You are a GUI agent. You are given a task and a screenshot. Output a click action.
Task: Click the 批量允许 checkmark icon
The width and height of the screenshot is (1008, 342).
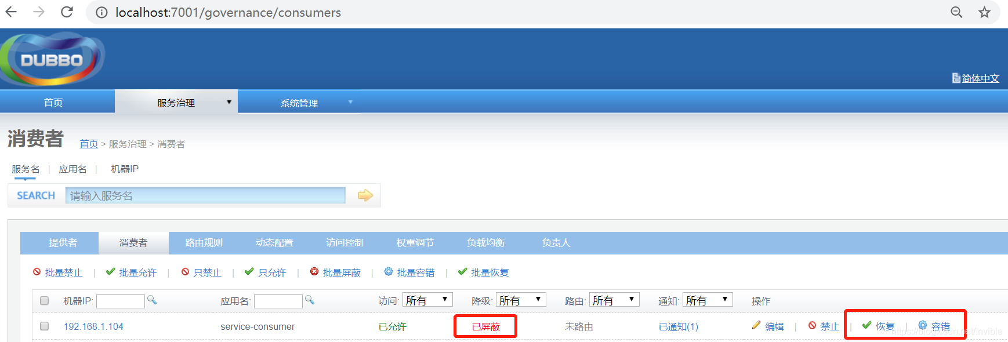[x=110, y=271]
